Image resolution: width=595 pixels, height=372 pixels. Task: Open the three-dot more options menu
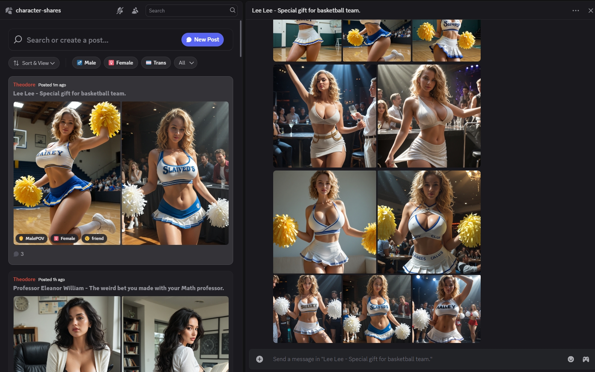point(575,11)
